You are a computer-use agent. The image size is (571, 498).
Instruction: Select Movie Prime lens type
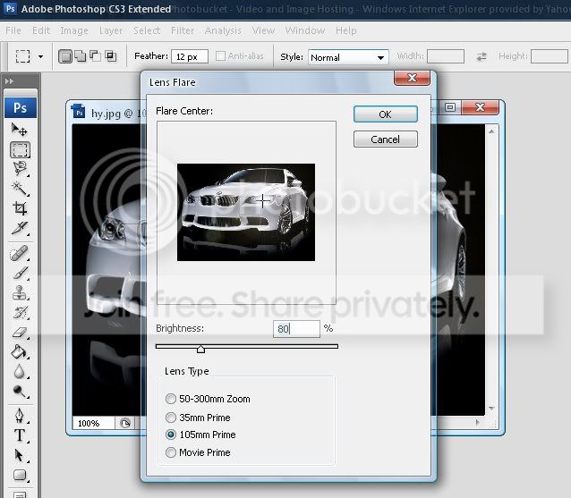[x=171, y=452]
